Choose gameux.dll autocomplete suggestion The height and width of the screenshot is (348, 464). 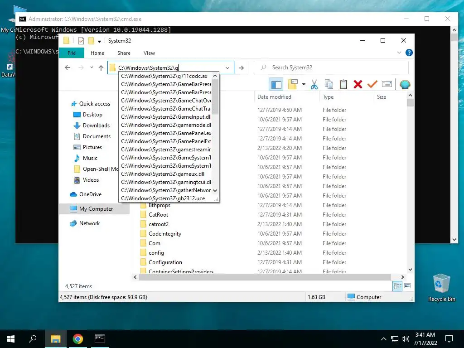pos(166,174)
